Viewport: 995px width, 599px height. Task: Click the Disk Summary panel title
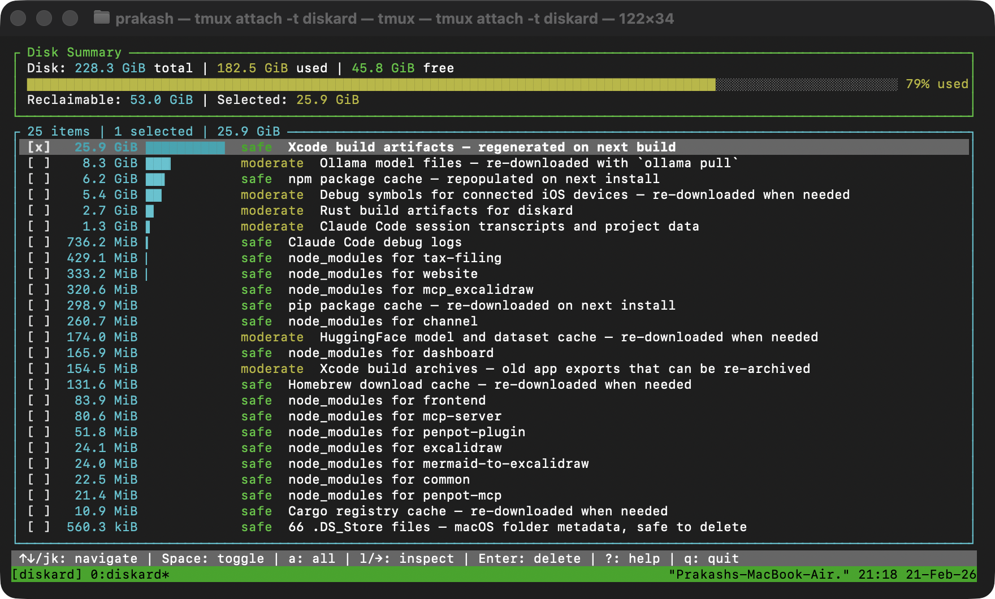tap(75, 52)
